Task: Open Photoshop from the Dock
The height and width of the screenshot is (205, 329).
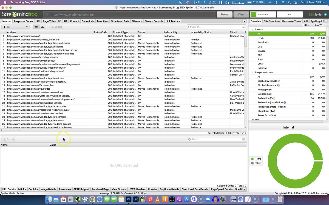Action: click(128, 200)
